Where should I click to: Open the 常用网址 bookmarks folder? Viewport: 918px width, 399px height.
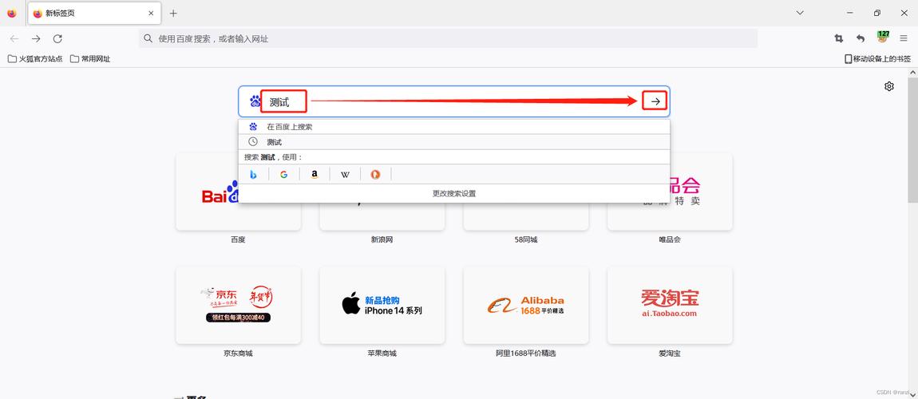coord(90,59)
